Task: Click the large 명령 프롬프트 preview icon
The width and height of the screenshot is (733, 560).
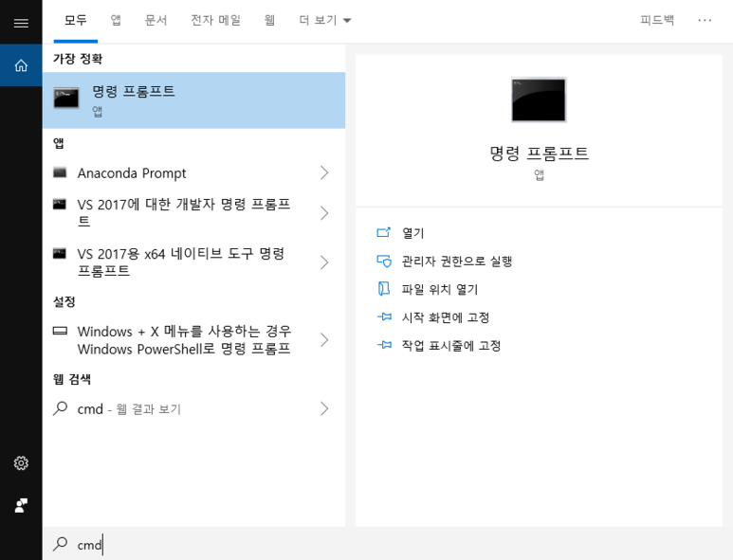Action: click(x=539, y=99)
